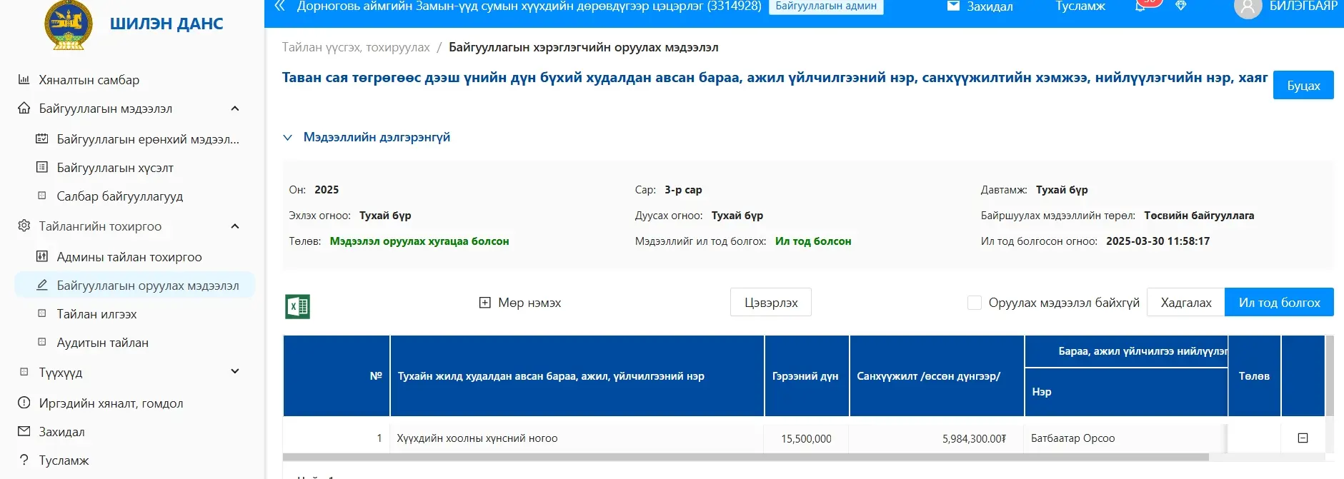Open Хяналтын самбар menu item
Screen dimensions: 1344x479
[x=89, y=80]
